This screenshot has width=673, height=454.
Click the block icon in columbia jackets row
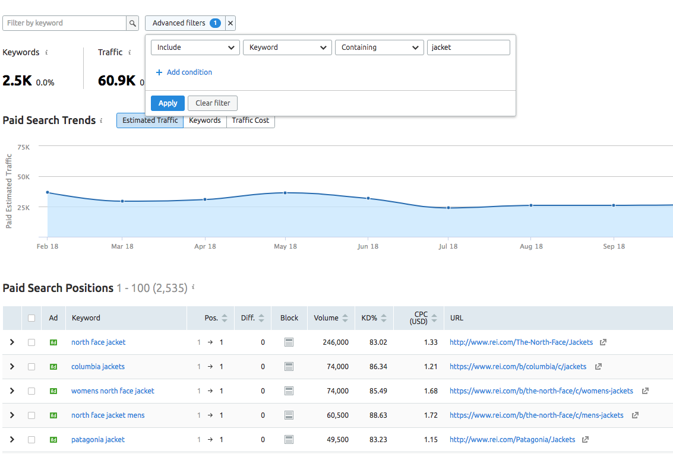[x=289, y=367]
